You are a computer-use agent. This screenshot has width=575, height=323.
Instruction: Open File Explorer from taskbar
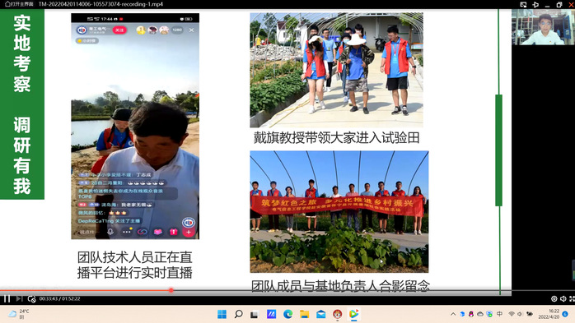(304, 314)
